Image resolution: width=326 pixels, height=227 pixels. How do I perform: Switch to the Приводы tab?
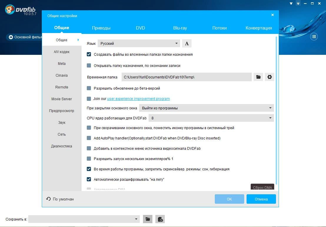[101, 28]
